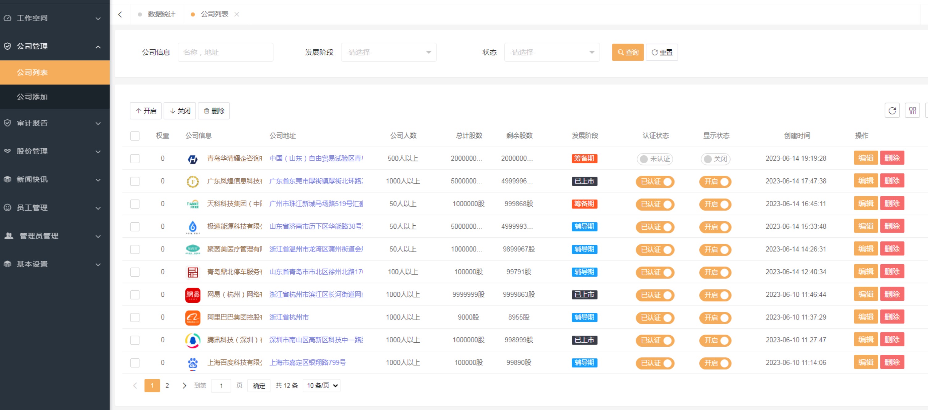The width and height of the screenshot is (928, 410).
Task: Click the table refresh icon
Action: (x=892, y=111)
